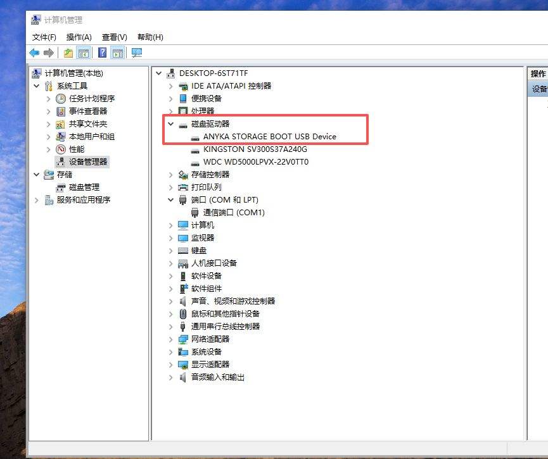Expand the 网络适配器 device category
This screenshot has height=459, width=548.
pos(170,339)
